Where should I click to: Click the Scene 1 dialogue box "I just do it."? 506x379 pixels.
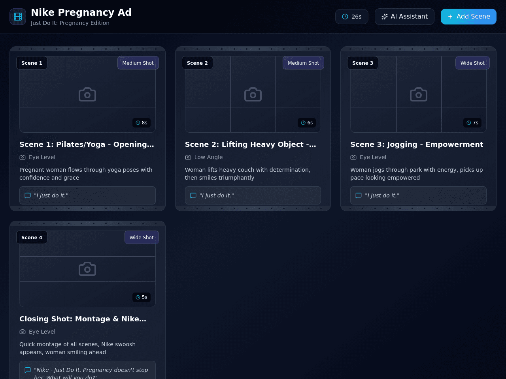(87, 195)
